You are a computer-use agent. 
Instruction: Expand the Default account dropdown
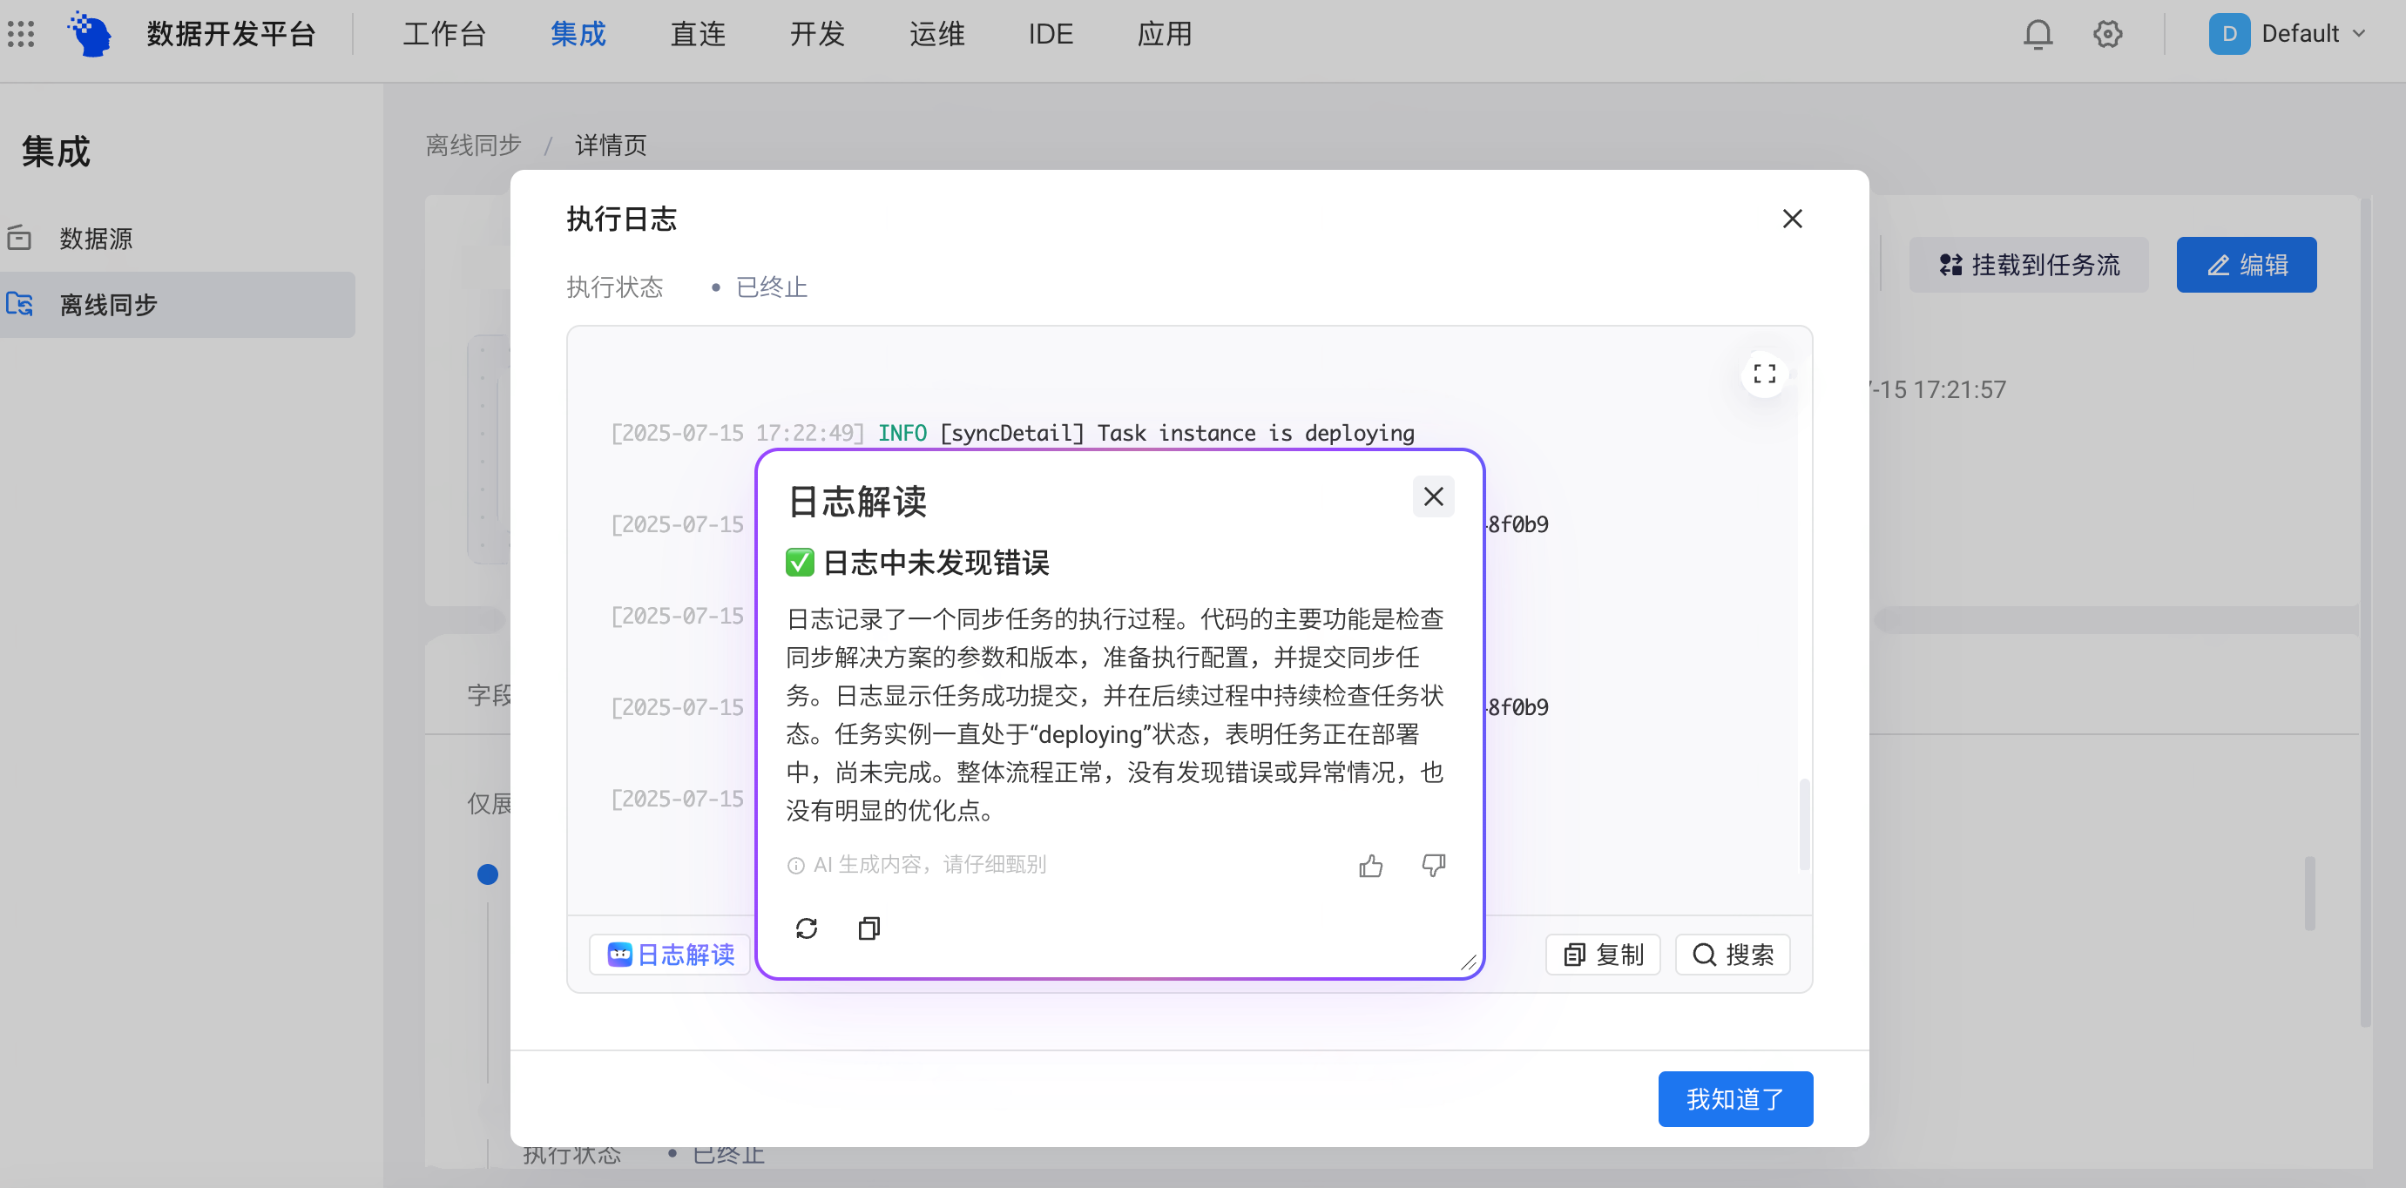(x=2315, y=35)
